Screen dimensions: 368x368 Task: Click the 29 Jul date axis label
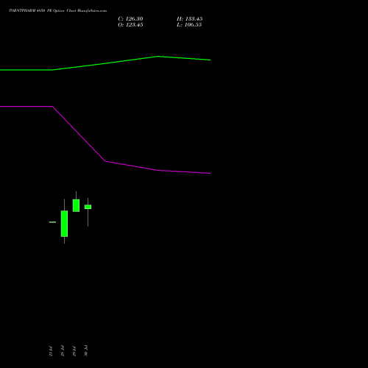tap(74, 351)
